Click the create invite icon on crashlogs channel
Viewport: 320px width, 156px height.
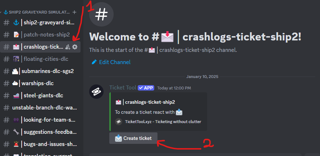[x=68, y=47]
